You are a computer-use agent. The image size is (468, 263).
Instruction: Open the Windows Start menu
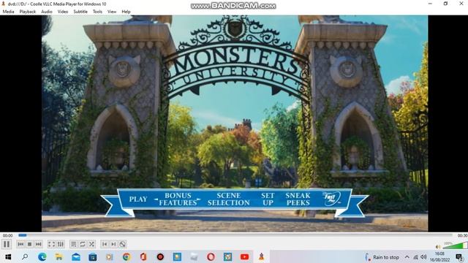[x=8, y=256]
